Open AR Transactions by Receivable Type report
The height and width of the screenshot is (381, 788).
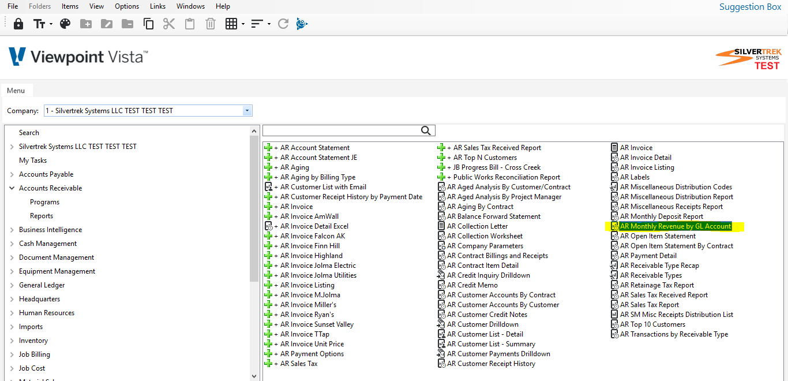point(674,334)
